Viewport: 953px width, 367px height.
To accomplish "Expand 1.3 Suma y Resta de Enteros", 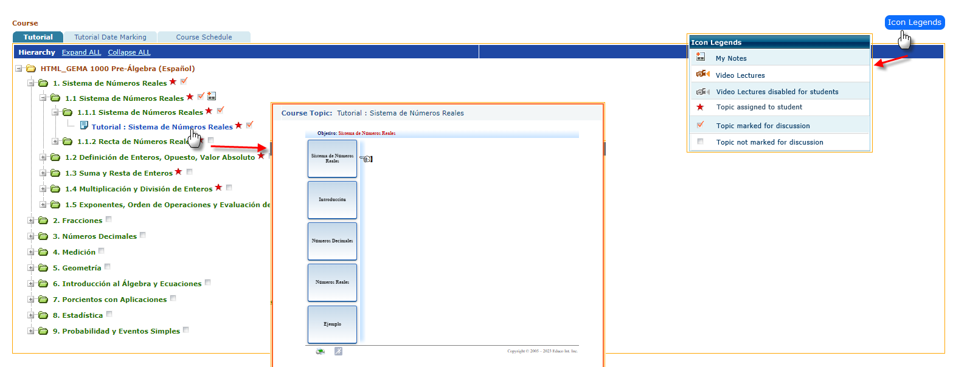I will (43, 173).
